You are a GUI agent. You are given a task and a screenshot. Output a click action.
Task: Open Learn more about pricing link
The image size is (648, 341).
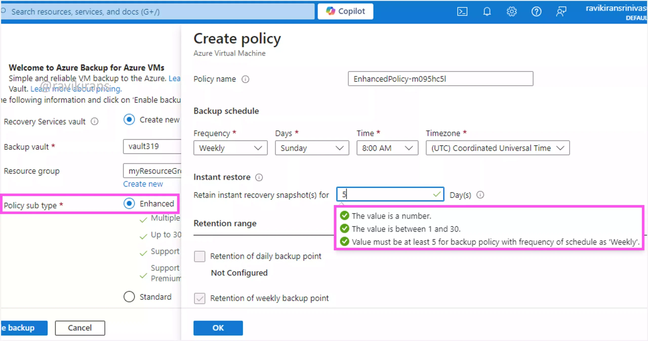(76, 89)
